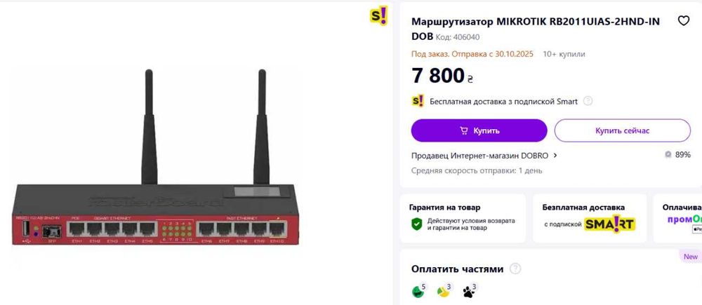Image resolution: width=702 pixels, height=305 pixels.
Task: Click the Smart icon beside free delivery text
Action: [x=418, y=101]
